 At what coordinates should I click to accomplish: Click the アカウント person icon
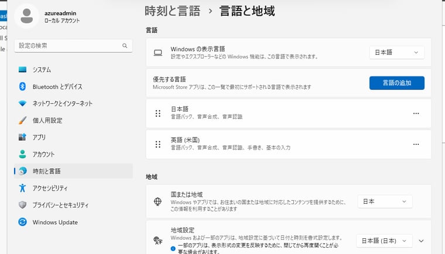pyautogui.click(x=22, y=154)
